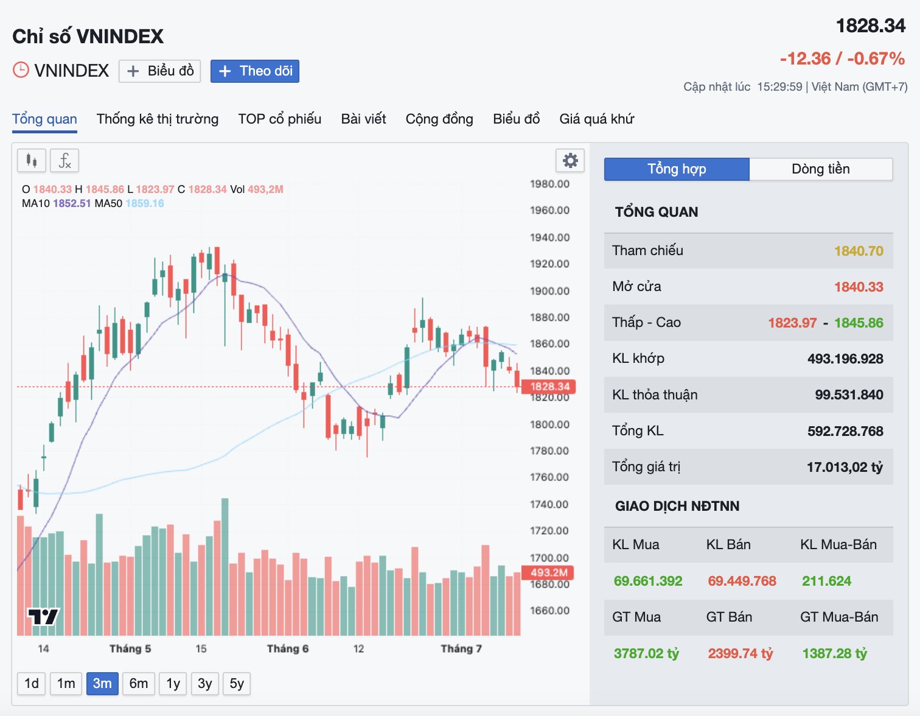Image resolution: width=920 pixels, height=716 pixels.
Task: Click the Theo dõi follow button
Action: (x=255, y=71)
